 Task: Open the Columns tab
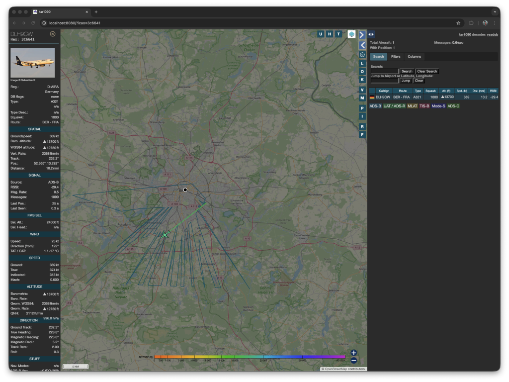[x=415, y=57]
